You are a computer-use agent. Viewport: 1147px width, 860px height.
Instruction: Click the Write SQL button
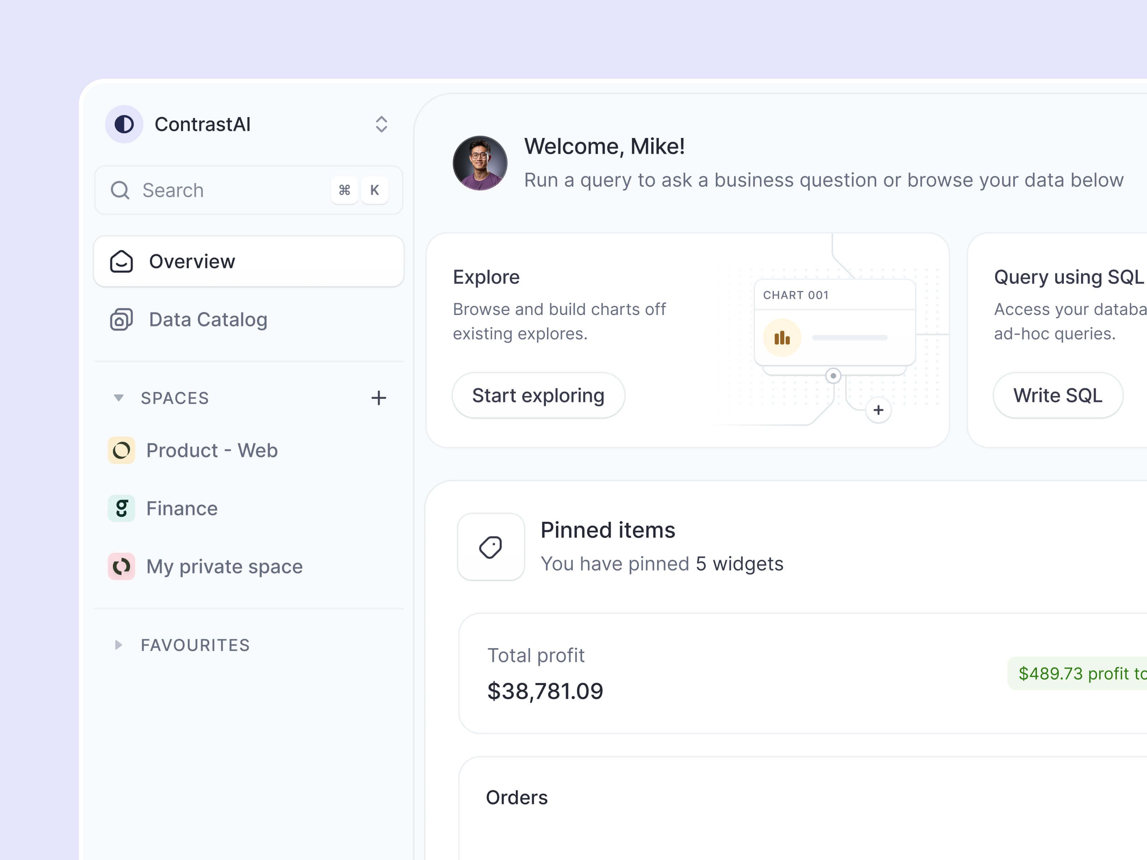point(1058,396)
